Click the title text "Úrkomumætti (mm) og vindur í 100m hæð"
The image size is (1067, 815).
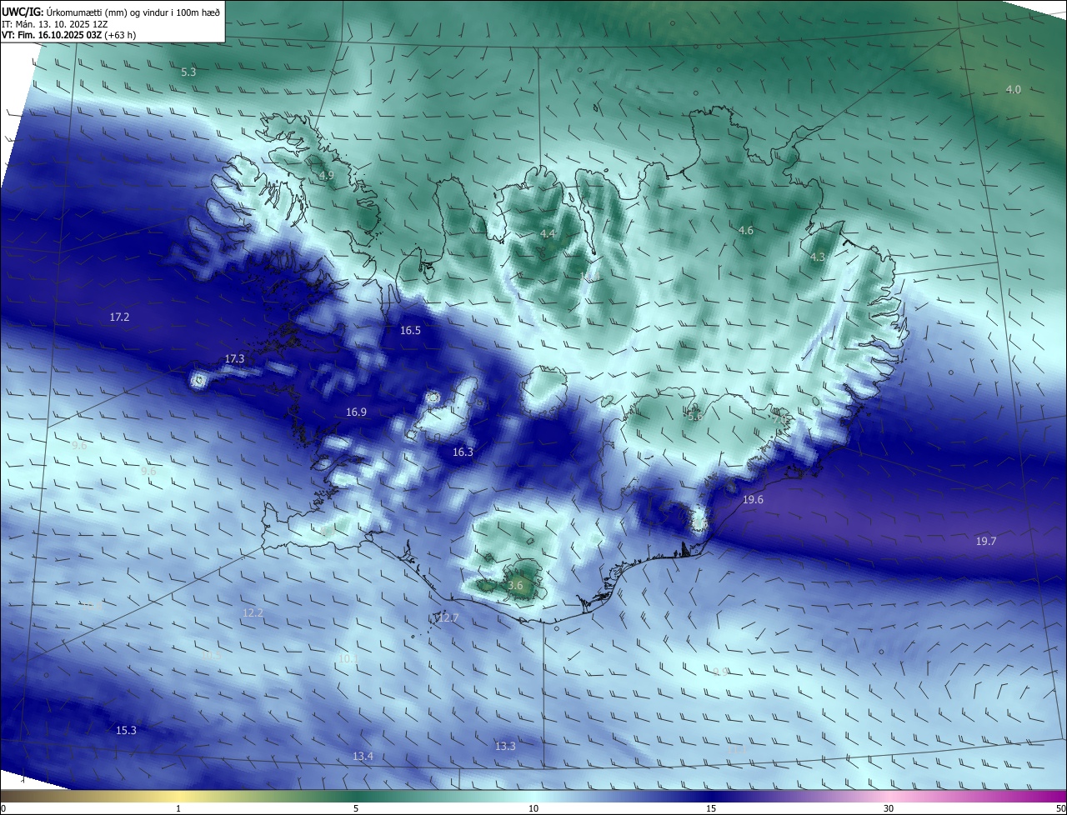pos(133,11)
